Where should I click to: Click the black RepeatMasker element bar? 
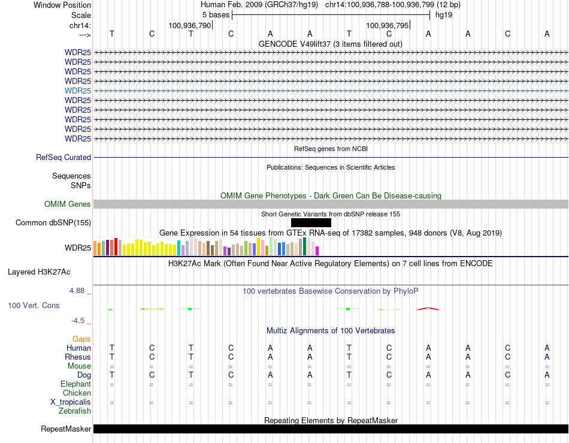(331, 429)
